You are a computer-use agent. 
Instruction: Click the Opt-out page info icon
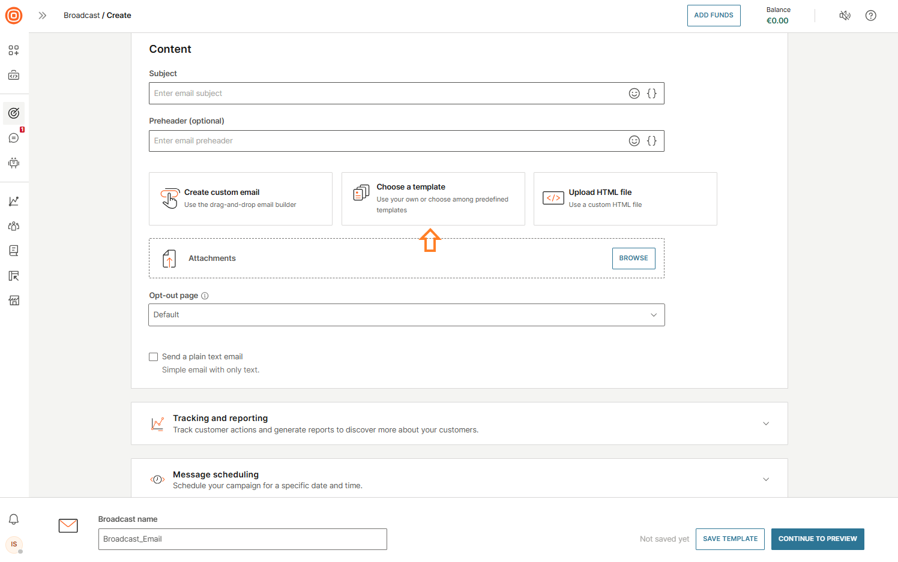205,296
